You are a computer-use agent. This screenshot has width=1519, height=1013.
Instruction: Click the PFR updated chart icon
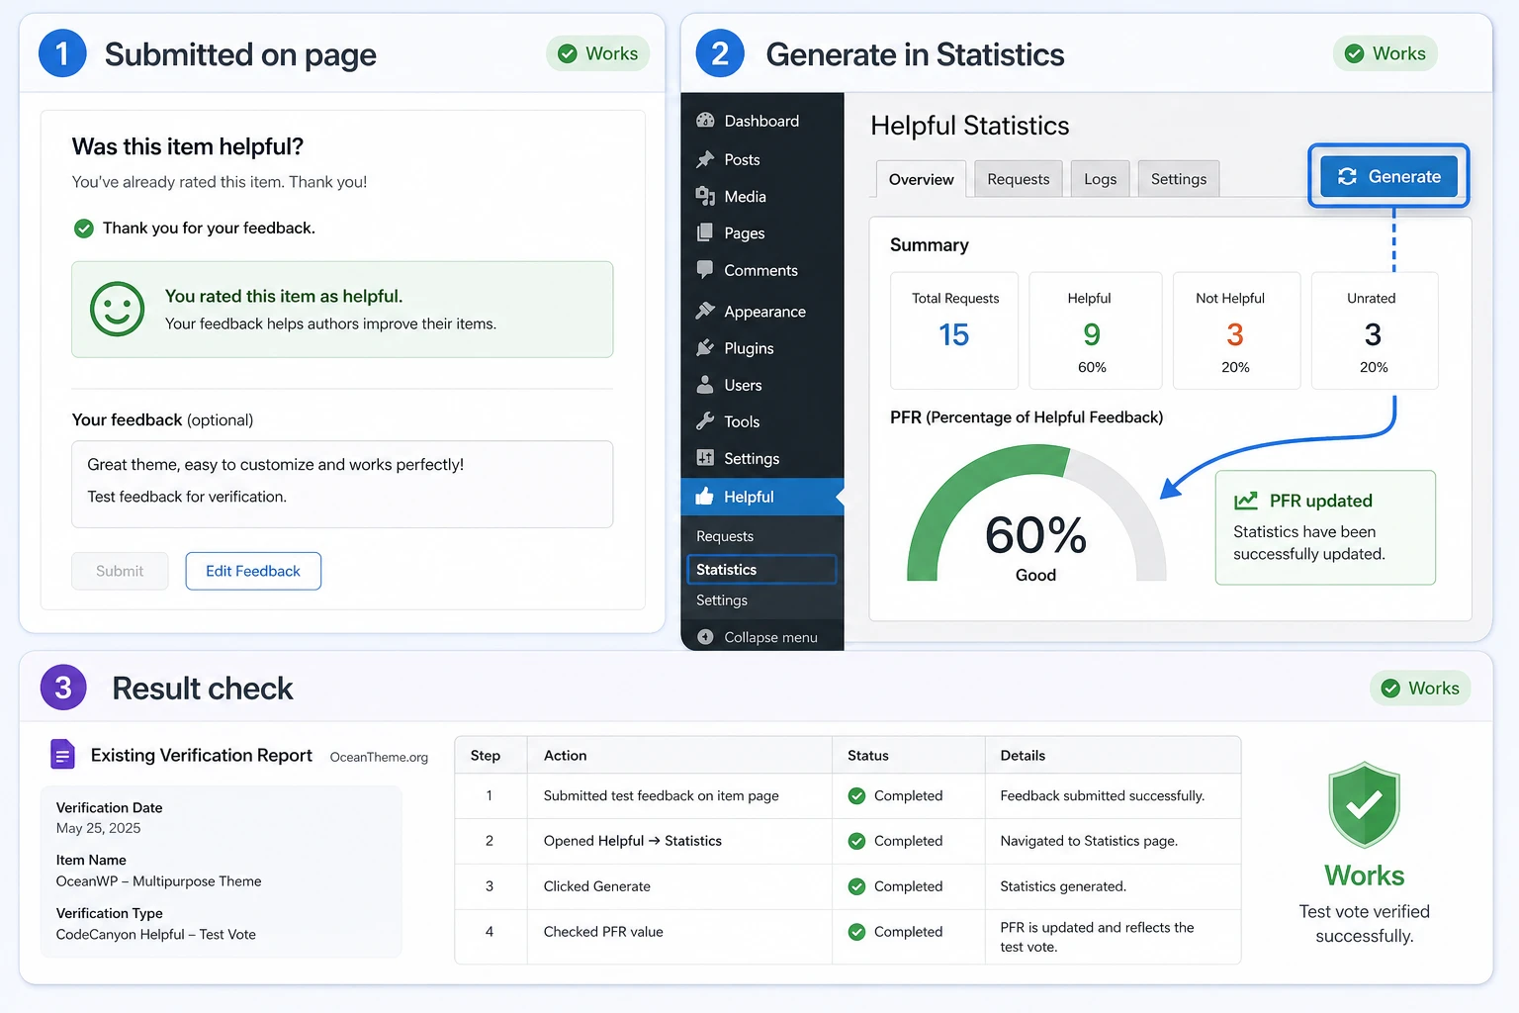coord(1246,501)
